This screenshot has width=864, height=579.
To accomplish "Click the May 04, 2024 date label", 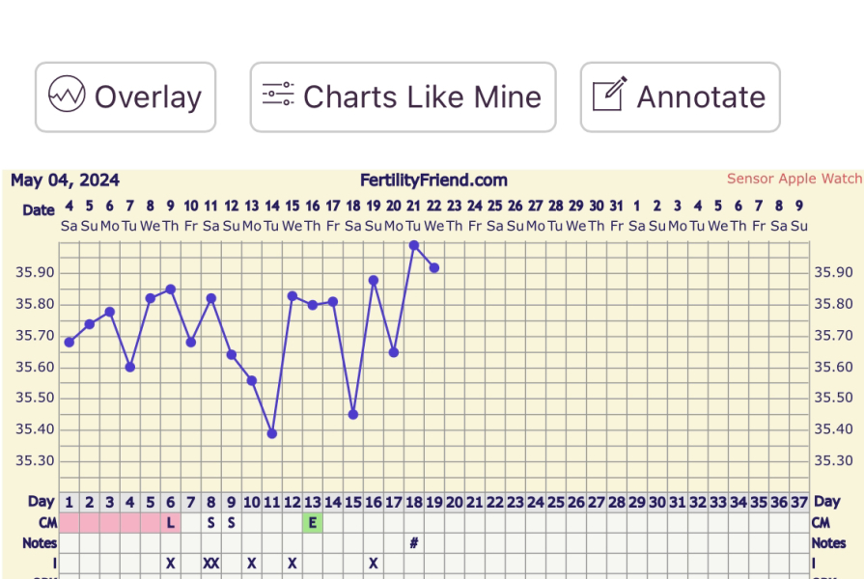I will click(x=63, y=179).
